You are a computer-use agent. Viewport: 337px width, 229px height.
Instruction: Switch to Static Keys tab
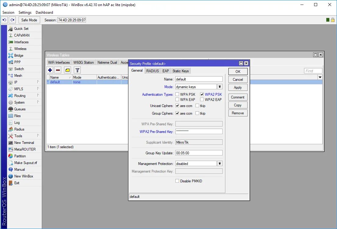[x=181, y=71]
